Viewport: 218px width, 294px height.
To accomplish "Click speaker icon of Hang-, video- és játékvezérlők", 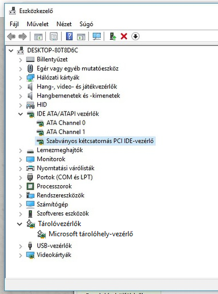I will tap(30, 87).
